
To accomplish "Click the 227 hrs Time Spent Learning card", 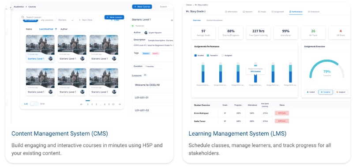I will [x=258, y=33].
